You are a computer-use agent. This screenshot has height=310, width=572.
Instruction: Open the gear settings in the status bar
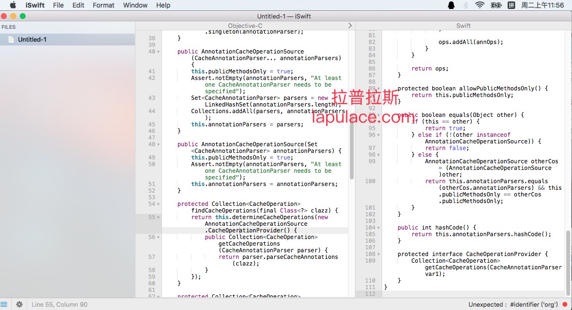(x=19, y=304)
